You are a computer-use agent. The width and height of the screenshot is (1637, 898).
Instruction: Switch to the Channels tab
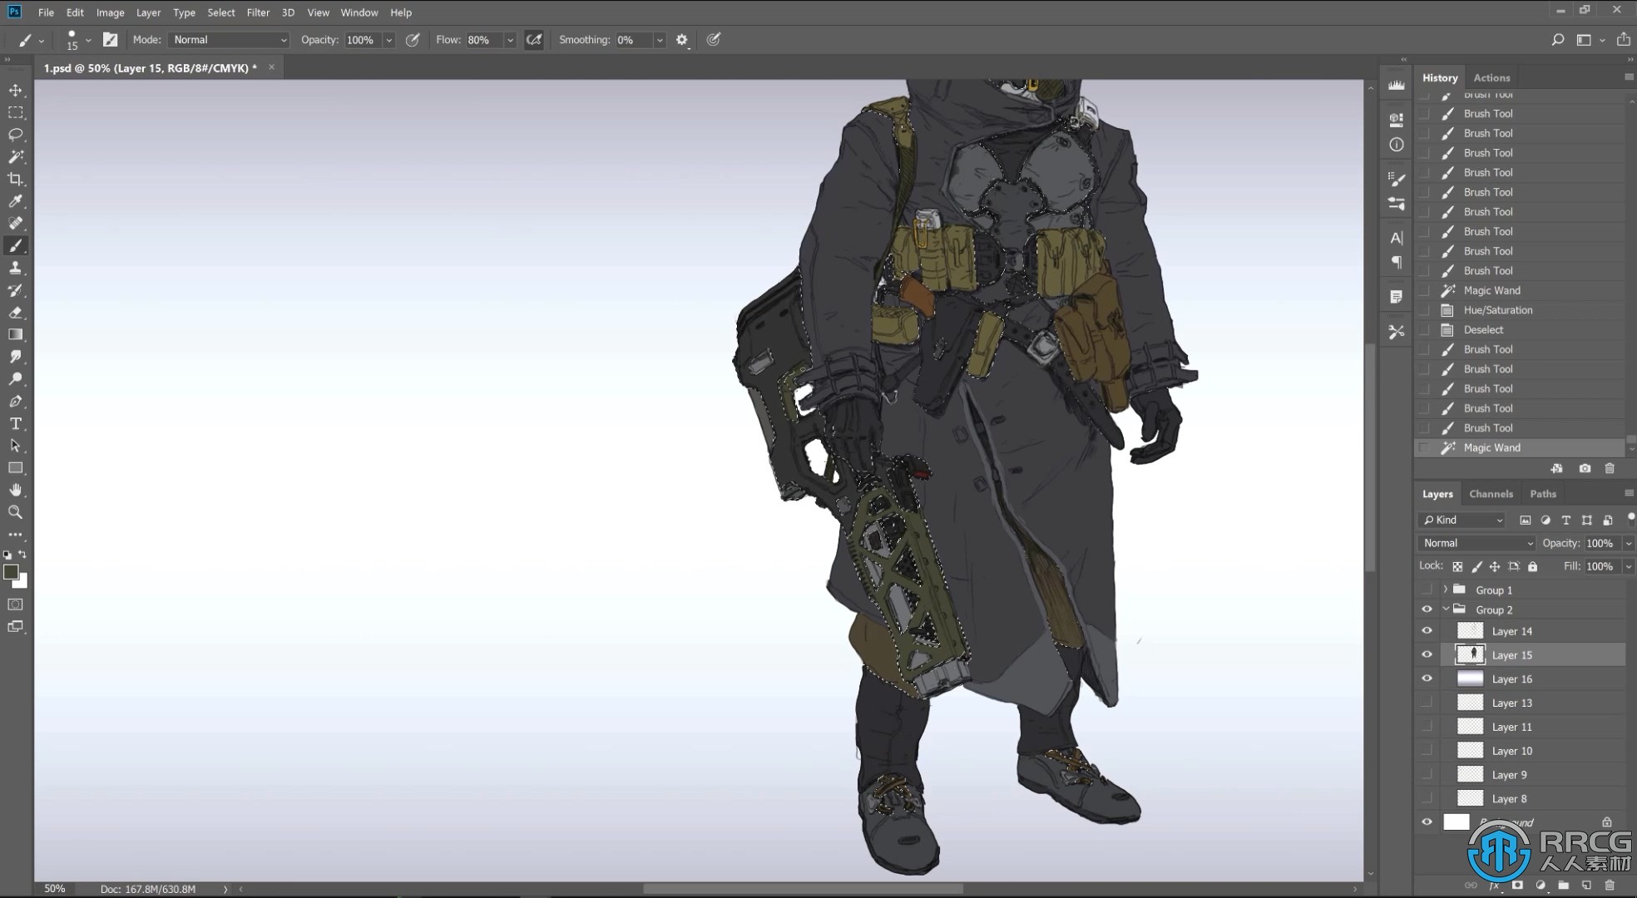(1491, 494)
